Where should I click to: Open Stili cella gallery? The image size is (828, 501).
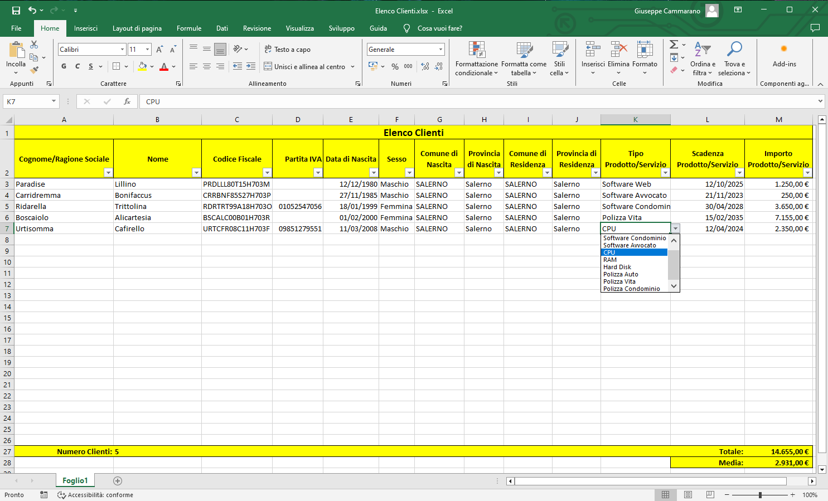(559, 59)
